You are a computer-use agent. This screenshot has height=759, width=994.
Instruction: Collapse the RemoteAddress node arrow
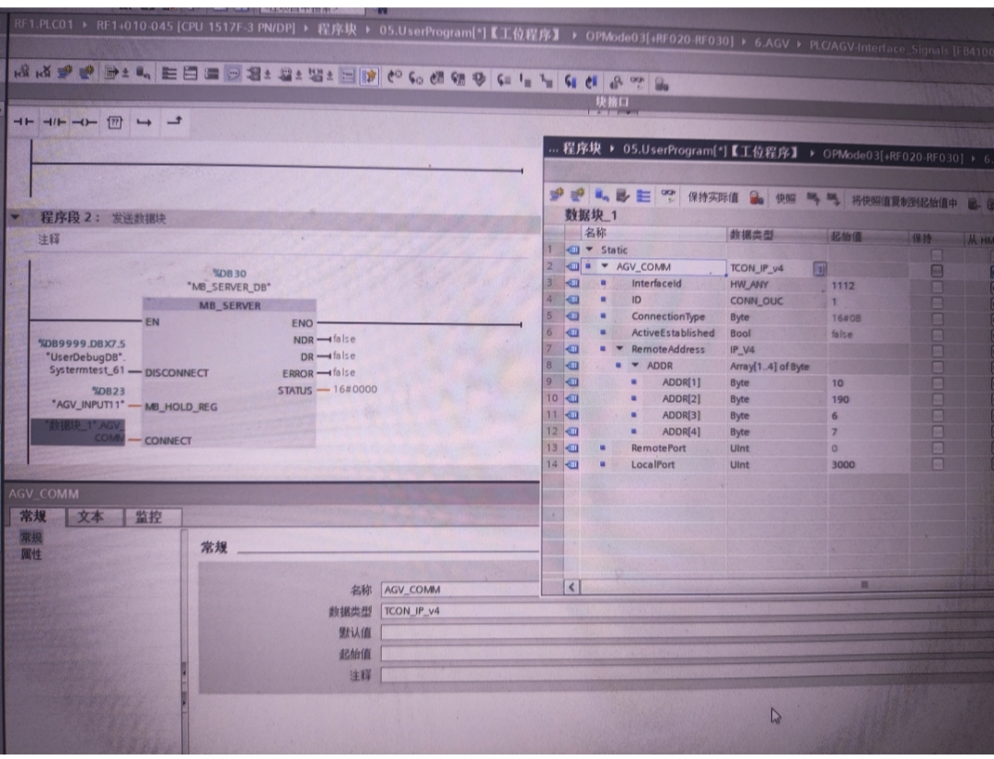point(620,349)
